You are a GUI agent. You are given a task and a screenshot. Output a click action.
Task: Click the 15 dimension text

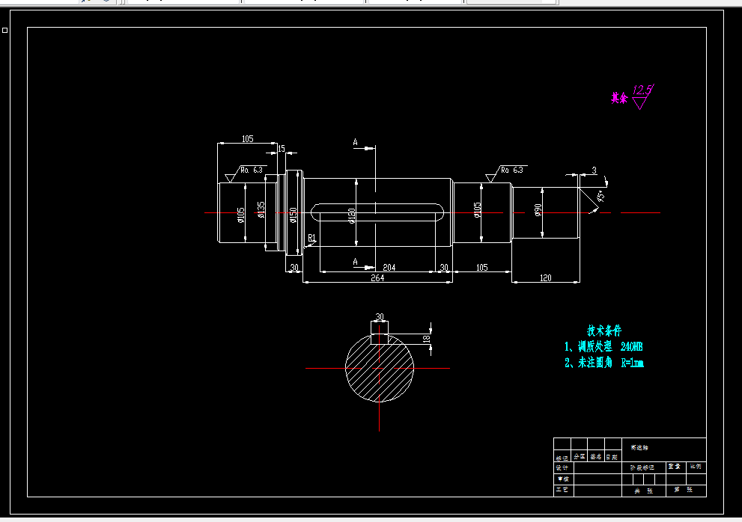[281, 149]
